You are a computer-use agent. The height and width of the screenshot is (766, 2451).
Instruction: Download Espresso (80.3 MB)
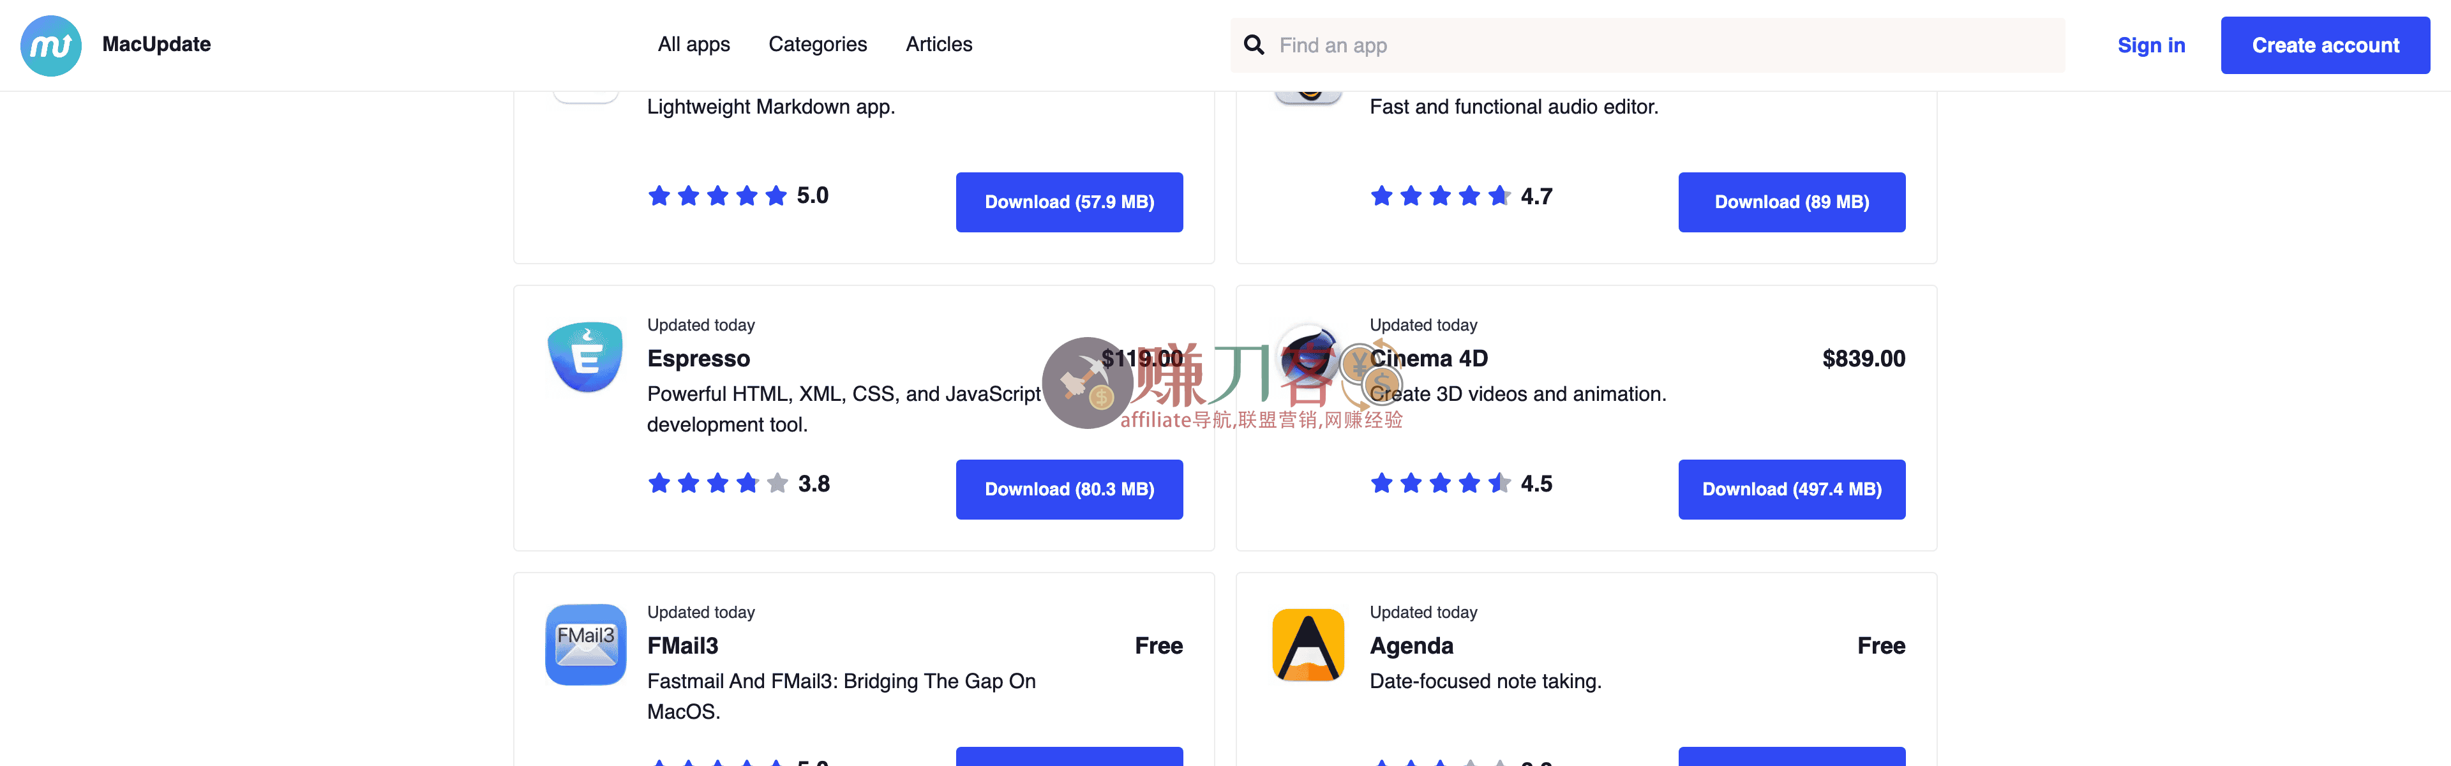1068,489
